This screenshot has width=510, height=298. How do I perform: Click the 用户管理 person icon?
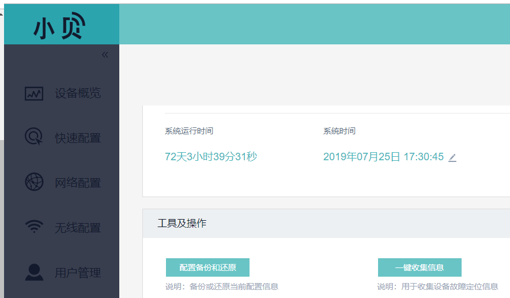click(34, 272)
